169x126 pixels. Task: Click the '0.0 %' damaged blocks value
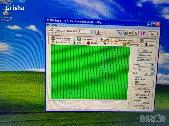[147, 92]
